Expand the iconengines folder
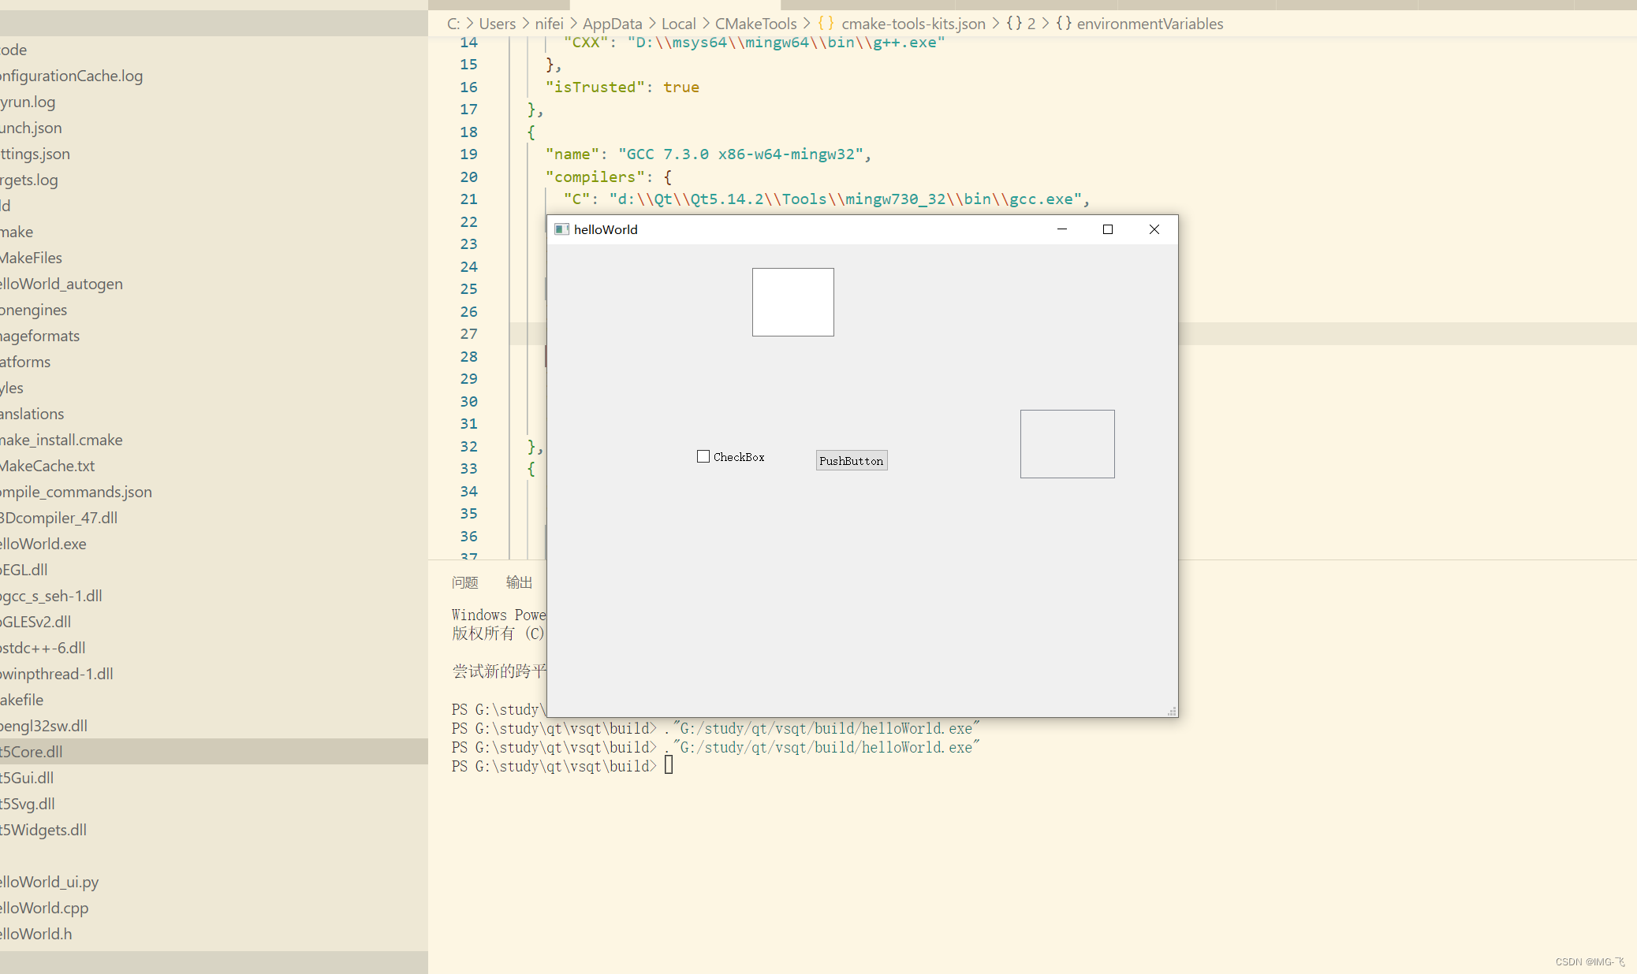Image resolution: width=1637 pixels, height=974 pixels. [214, 310]
